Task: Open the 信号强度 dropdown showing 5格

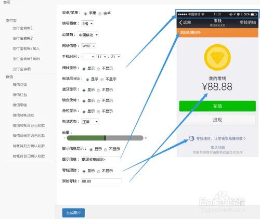Action: [87, 24]
